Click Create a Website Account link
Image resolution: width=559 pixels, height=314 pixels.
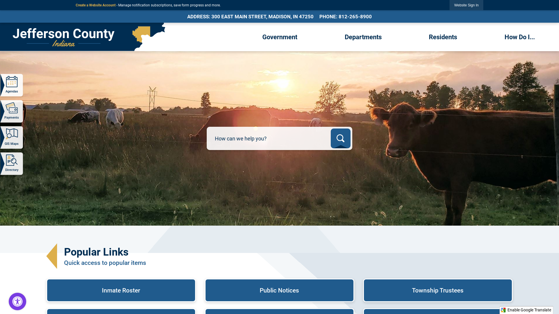coord(95,5)
